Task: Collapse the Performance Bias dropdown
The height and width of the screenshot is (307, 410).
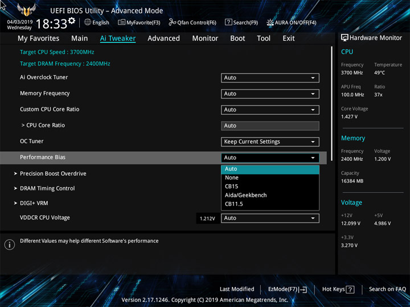Action: coord(270,157)
